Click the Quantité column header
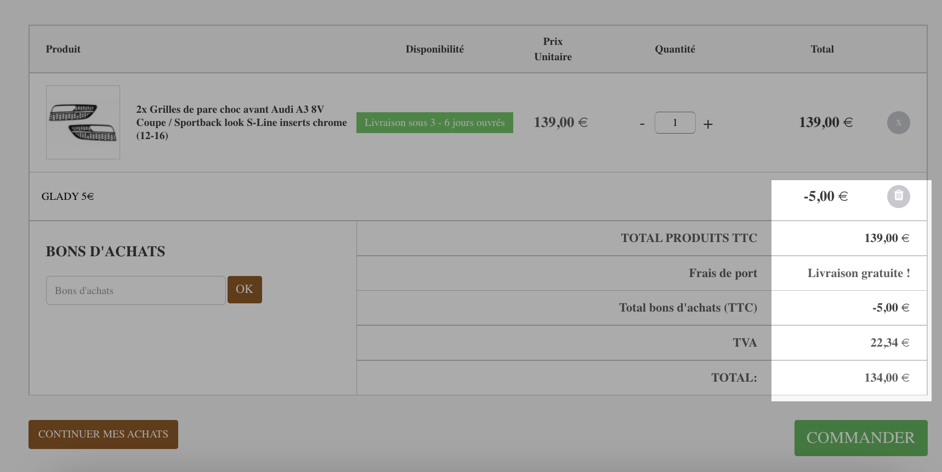The image size is (942, 472). click(x=675, y=49)
